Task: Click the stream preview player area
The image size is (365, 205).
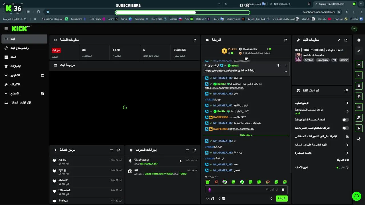Action: point(125,108)
